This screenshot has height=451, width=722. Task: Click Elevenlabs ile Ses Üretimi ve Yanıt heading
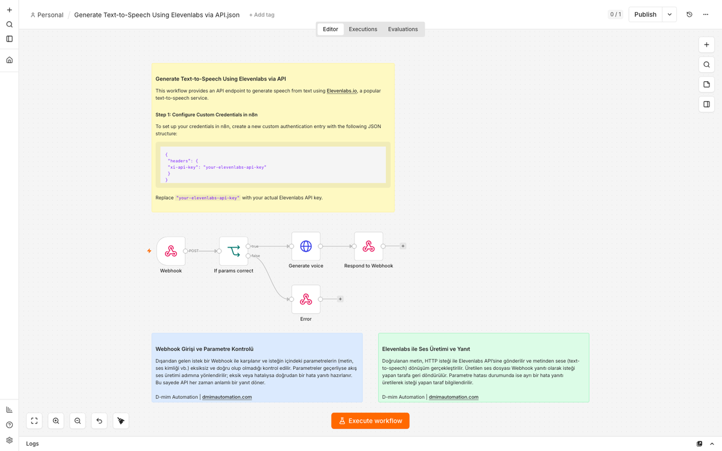tap(426, 349)
